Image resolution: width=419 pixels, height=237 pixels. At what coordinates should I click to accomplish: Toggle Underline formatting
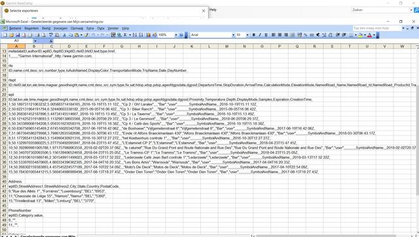[266, 35]
